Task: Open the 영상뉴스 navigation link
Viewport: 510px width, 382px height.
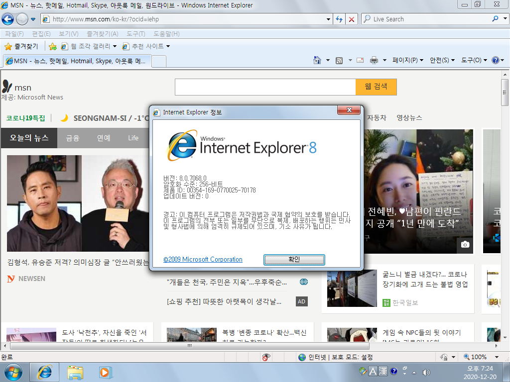Action: (x=409, y=118)
